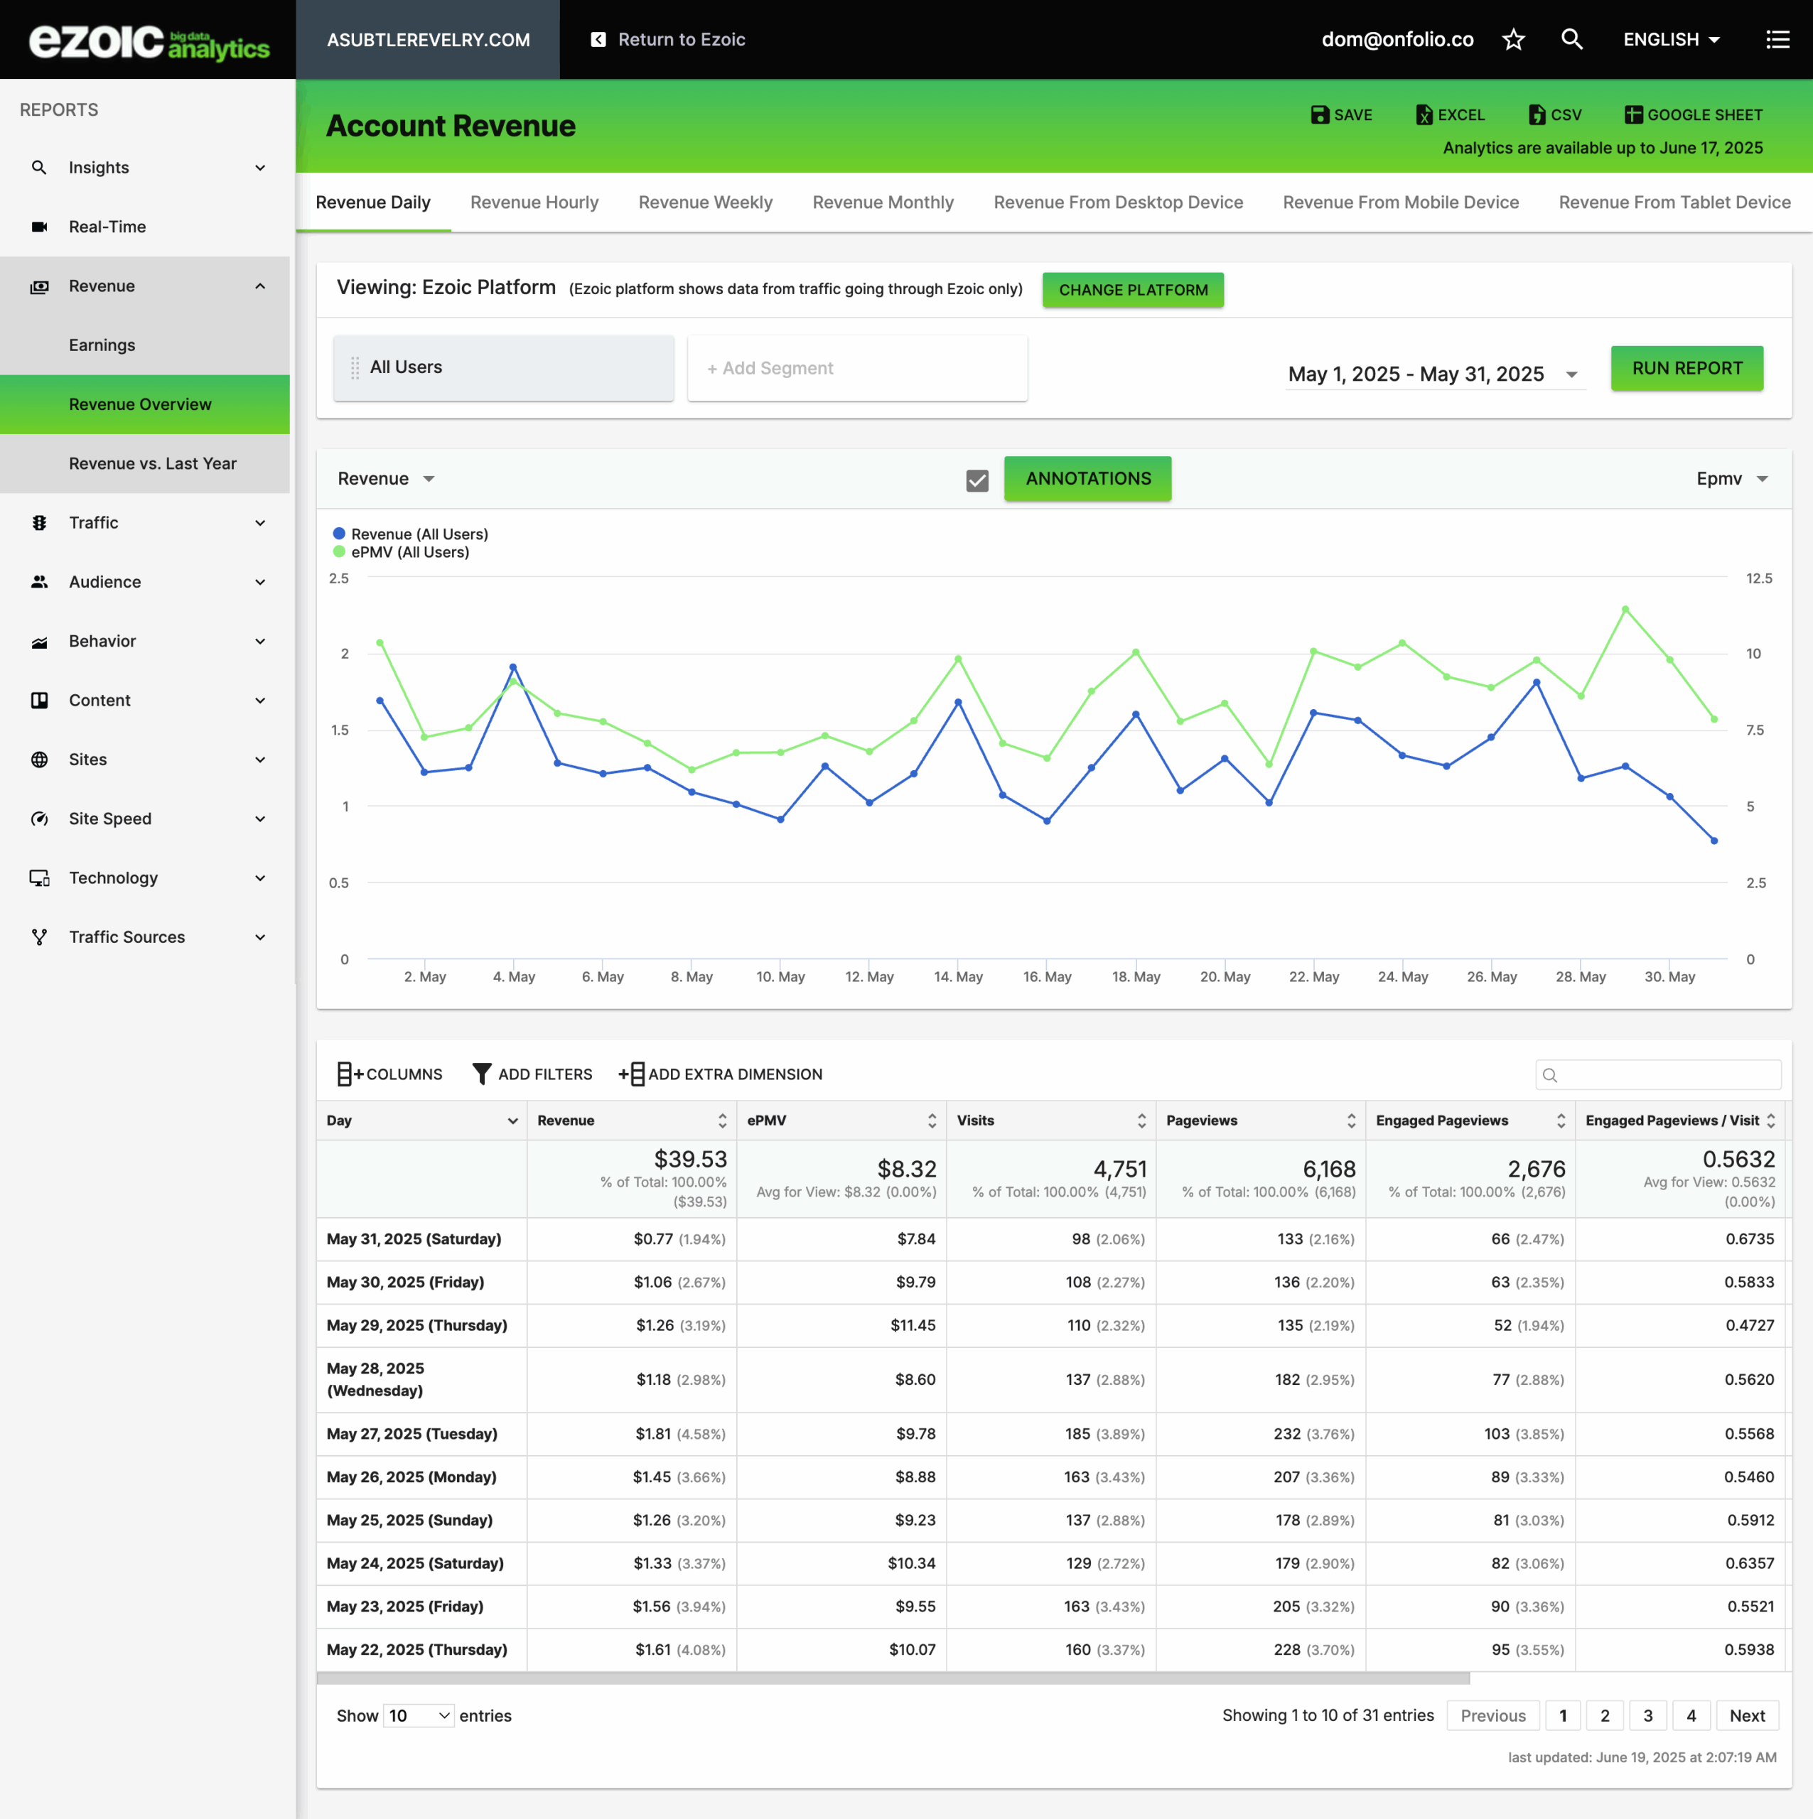Click the Revenue money icon in sidebar
The image size is (1813, 1819).
coord(38,286)
